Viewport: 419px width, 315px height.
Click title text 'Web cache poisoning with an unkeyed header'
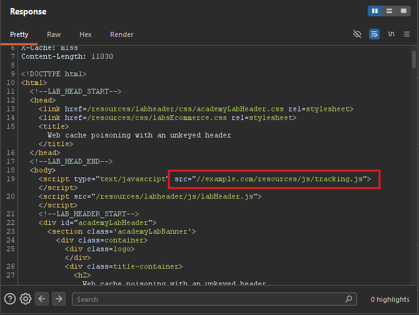point(139,135)
